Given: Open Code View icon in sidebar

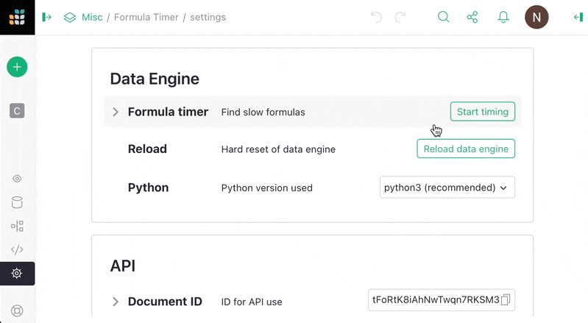Looking at the screenshot, I should (17, 249).
